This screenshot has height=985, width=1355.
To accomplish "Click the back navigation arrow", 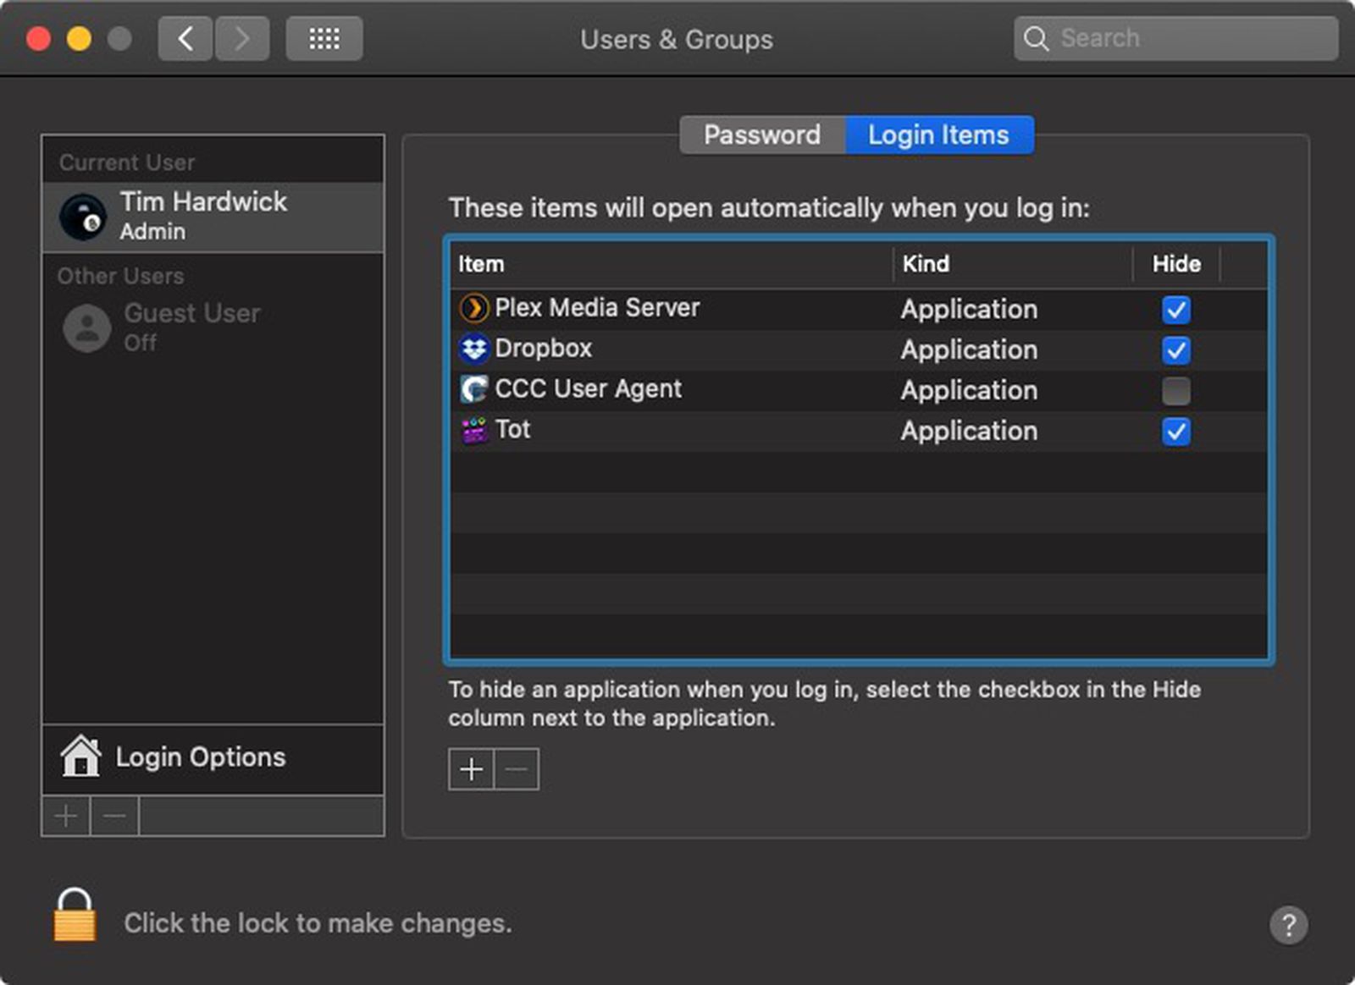I will click(x=185, y=38).
